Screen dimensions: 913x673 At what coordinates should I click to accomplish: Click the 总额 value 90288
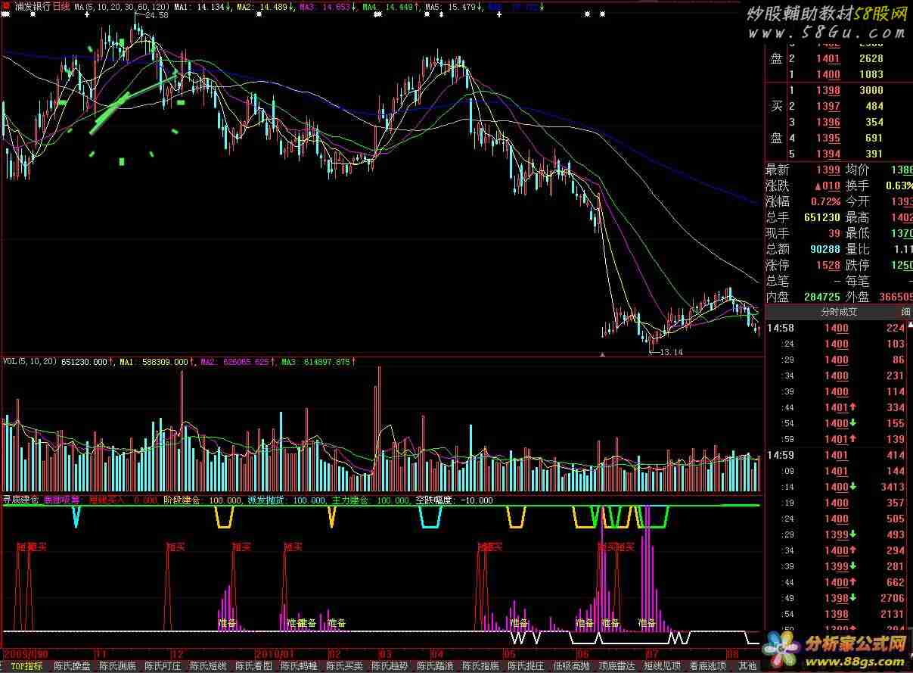click(825, 250)
